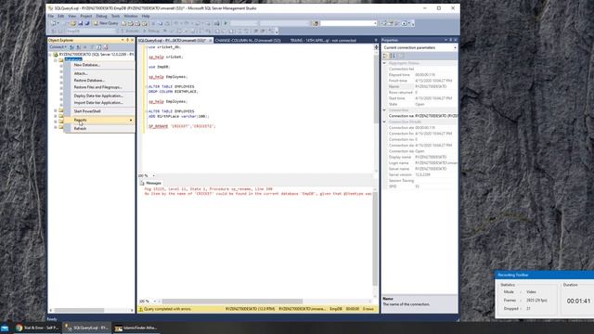The width and height of the screenshot is (594, 334).
Task: Open the Tools menu
Action: pyautogui.click(x=115, y=16)
